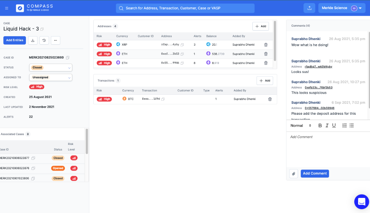Image resolution: width=370 pixels, height=213 pixels.
Task: Click the XRP currency icon
Action: coord(118,44)
